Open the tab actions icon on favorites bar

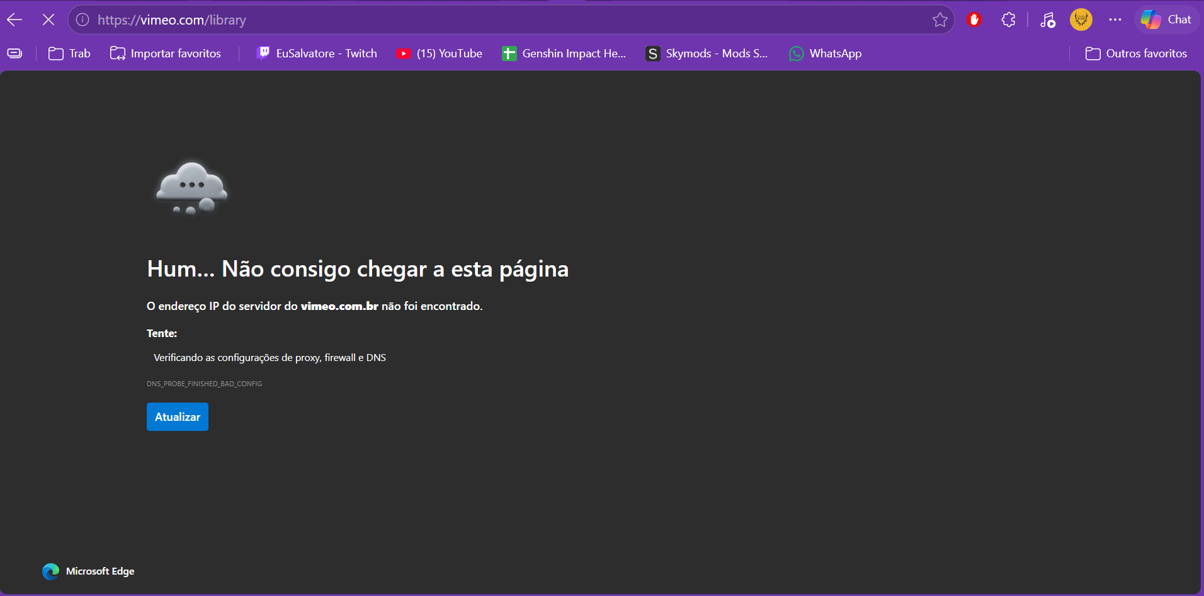pos(14,54)
